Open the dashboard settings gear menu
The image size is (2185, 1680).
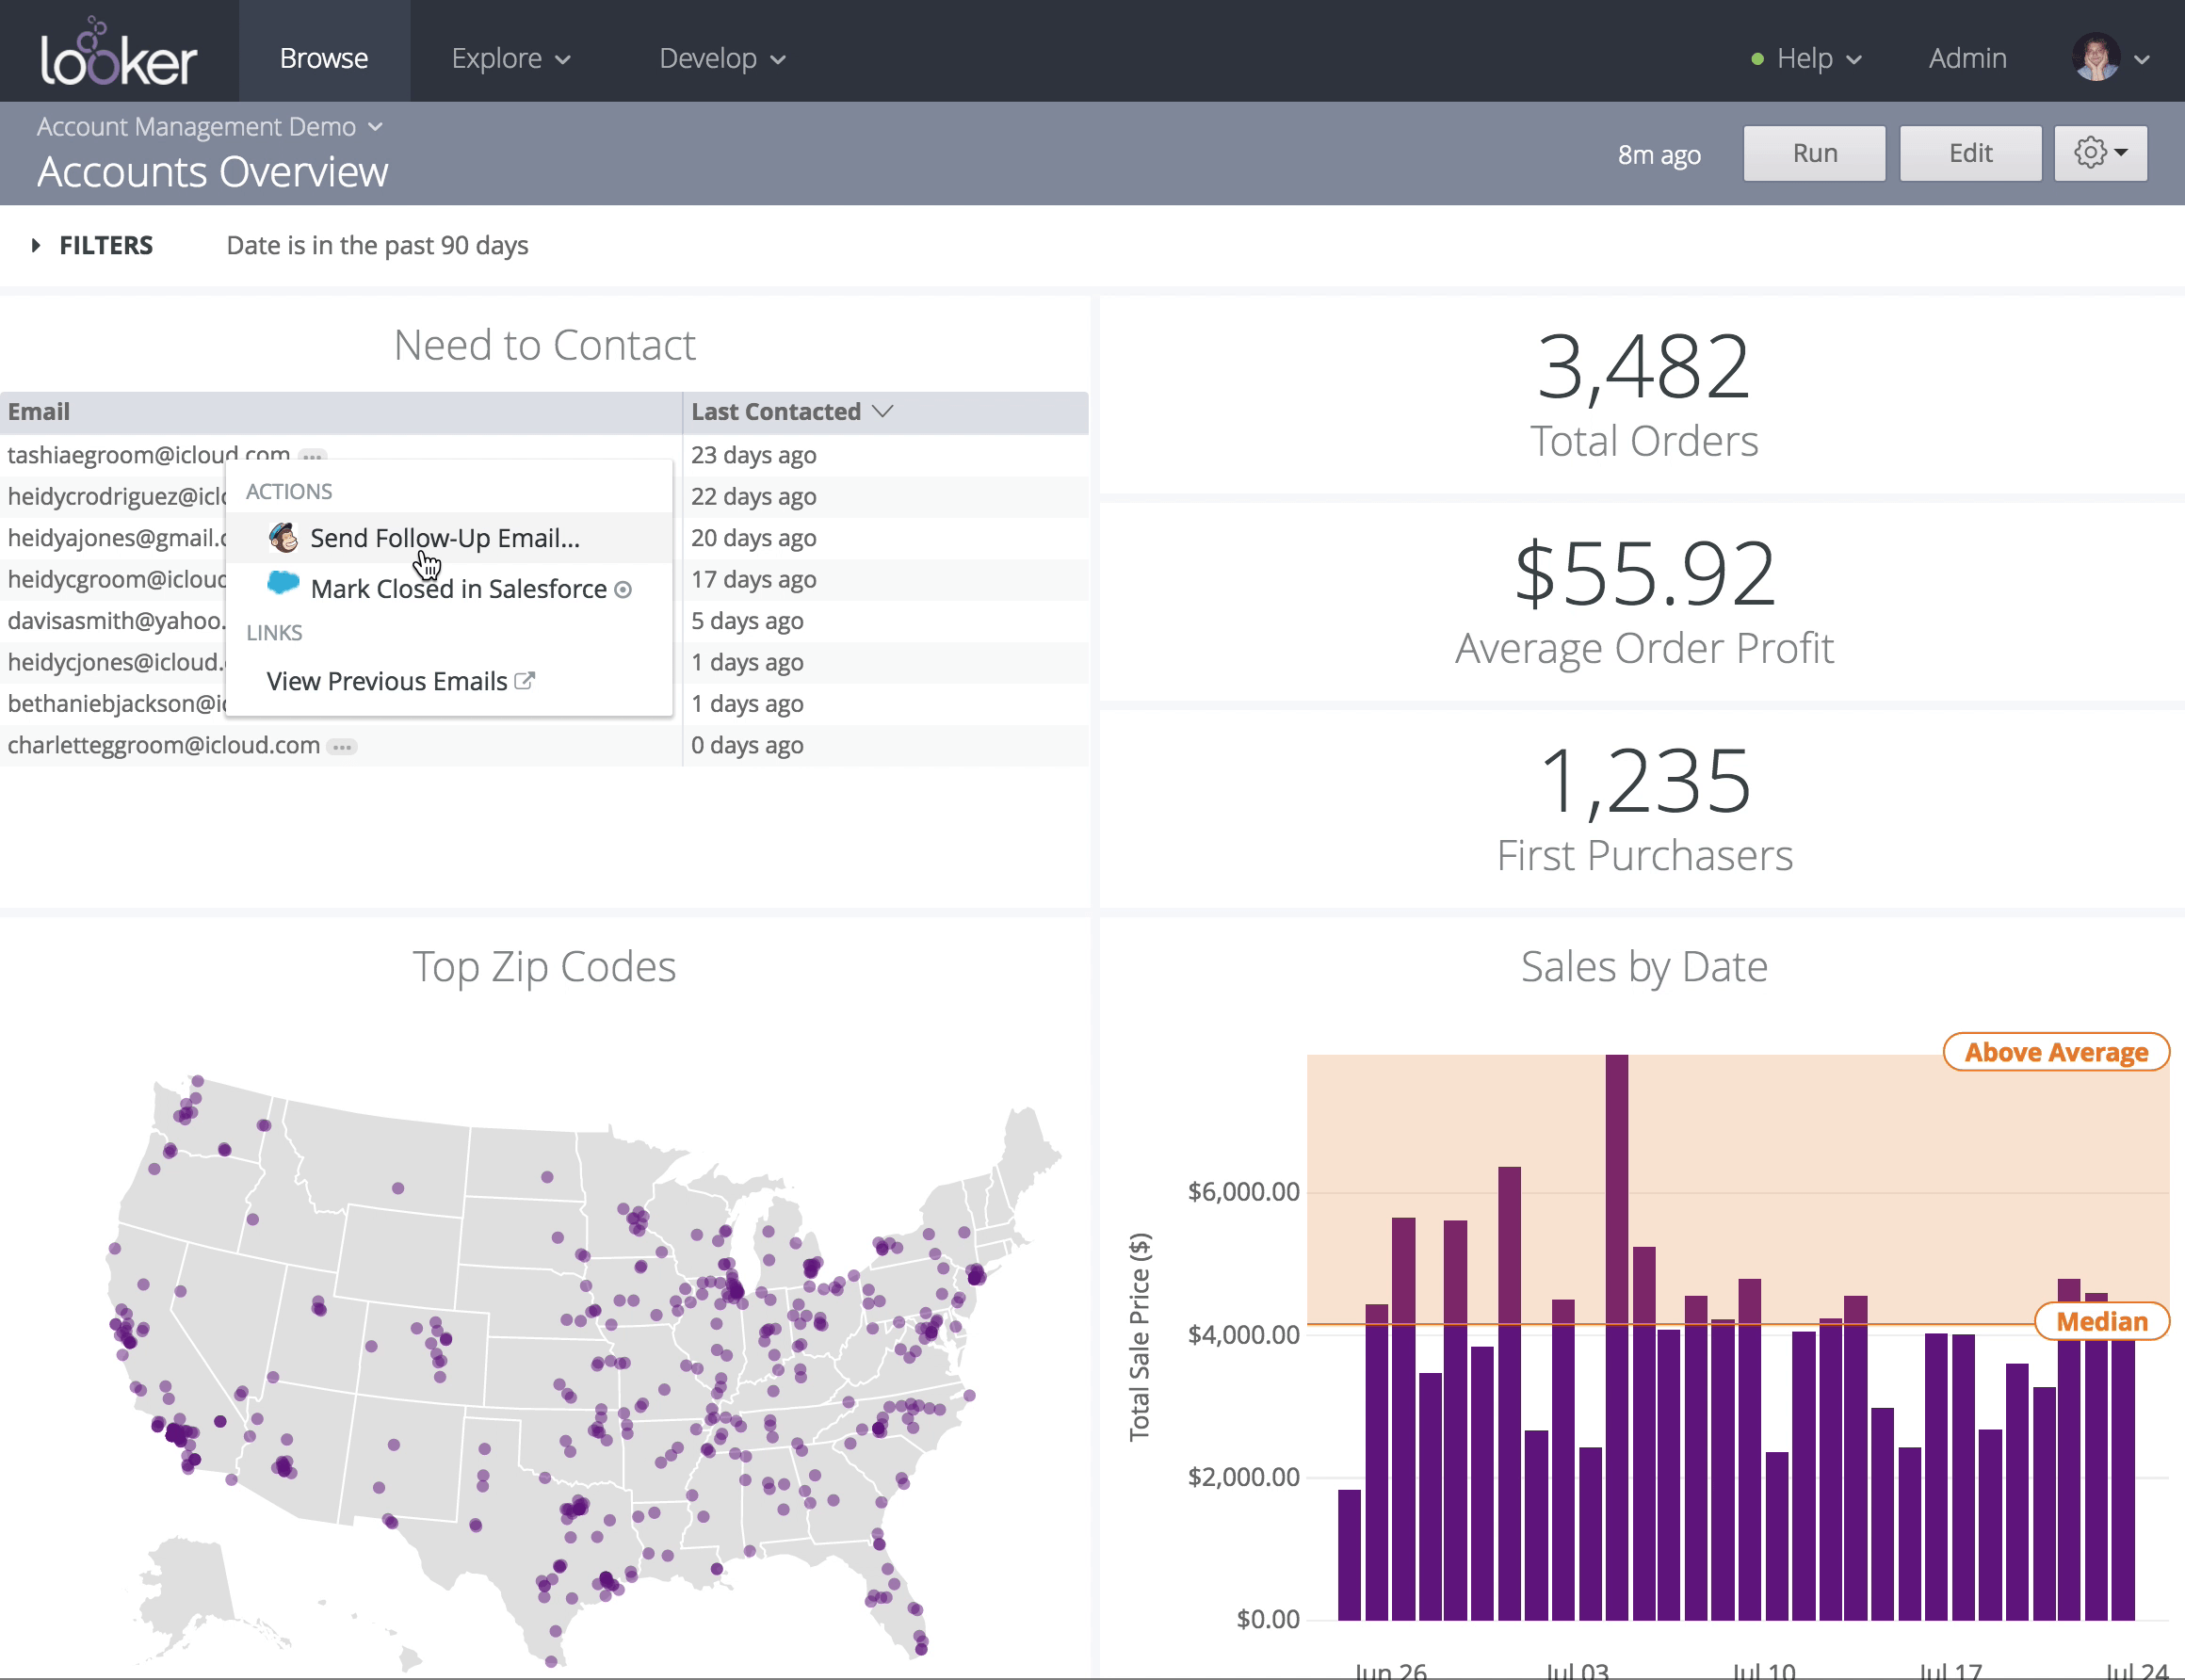(2100, 153)
